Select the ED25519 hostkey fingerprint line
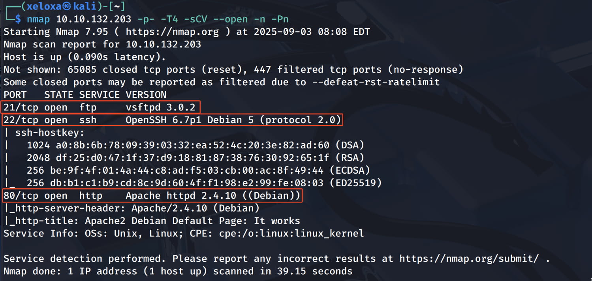The height and width of the screenshot is (281, 592). (x=204, y=183)
